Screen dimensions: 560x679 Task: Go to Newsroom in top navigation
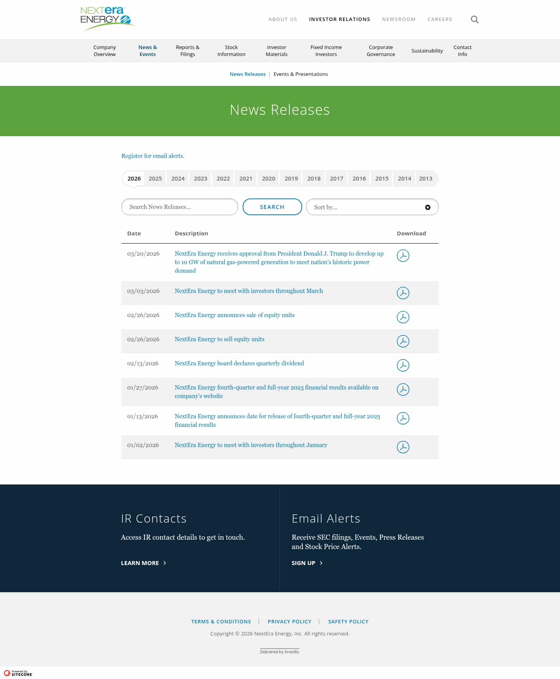[x=399, y=19]
